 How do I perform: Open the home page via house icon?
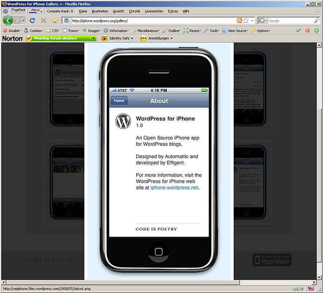point(55,21)
